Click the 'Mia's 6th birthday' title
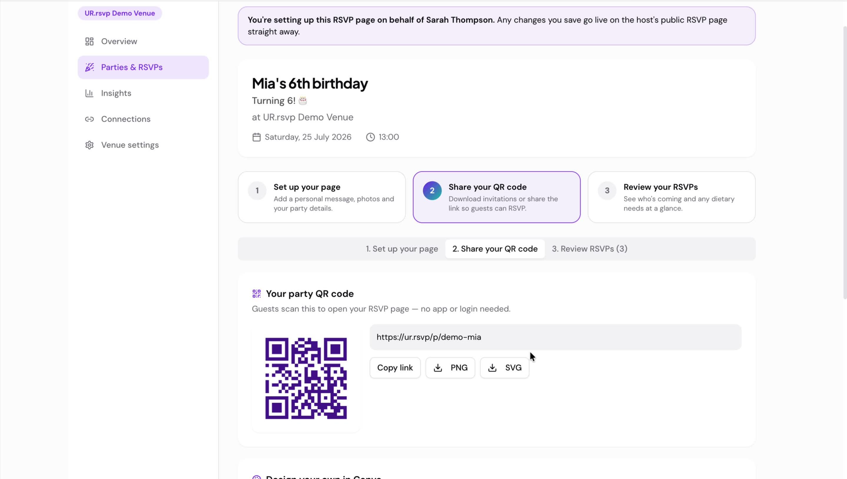This screenshot has height=479, width=847. (310, 84)
